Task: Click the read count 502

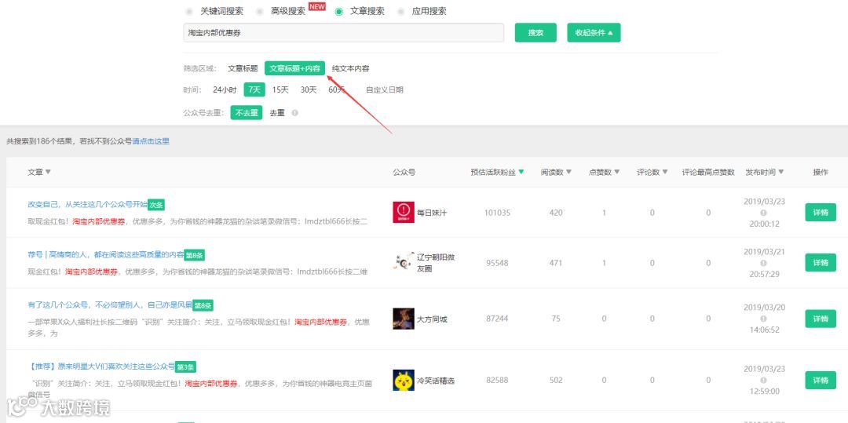Action: click(x=556, y=381)
